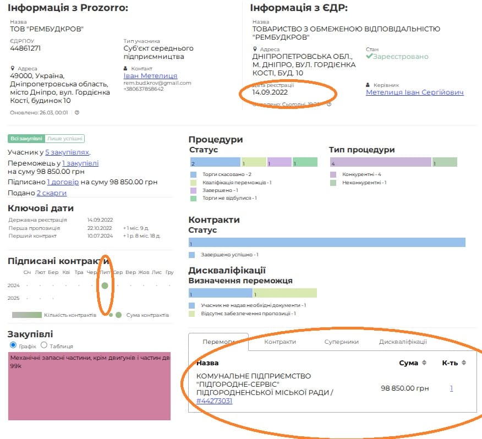Click the info icon beside ЄДР update time

pyautogui.click(x=329, y=104)
